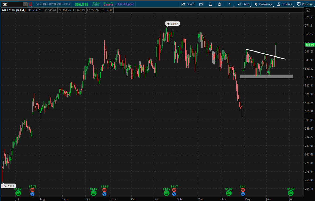Click the 333.76 price axis label

[309, 77]
